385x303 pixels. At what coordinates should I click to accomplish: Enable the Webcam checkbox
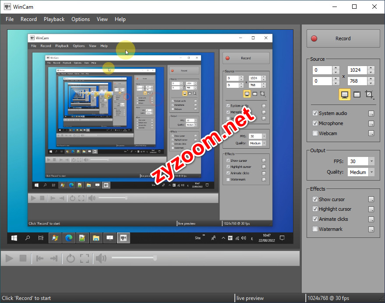315,133
